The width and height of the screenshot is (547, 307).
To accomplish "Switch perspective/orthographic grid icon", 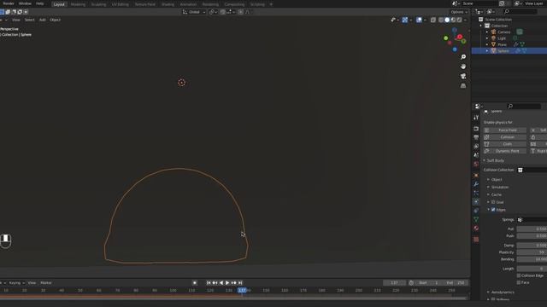I will [x=463, y=85].
